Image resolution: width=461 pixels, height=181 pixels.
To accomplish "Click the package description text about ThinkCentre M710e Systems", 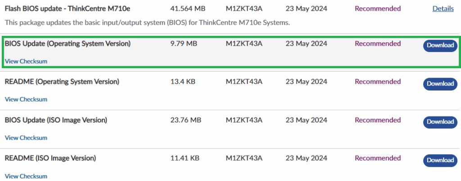I will (x=147, y=22).
